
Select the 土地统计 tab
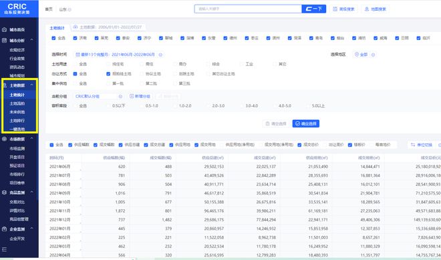coord(57,28)
